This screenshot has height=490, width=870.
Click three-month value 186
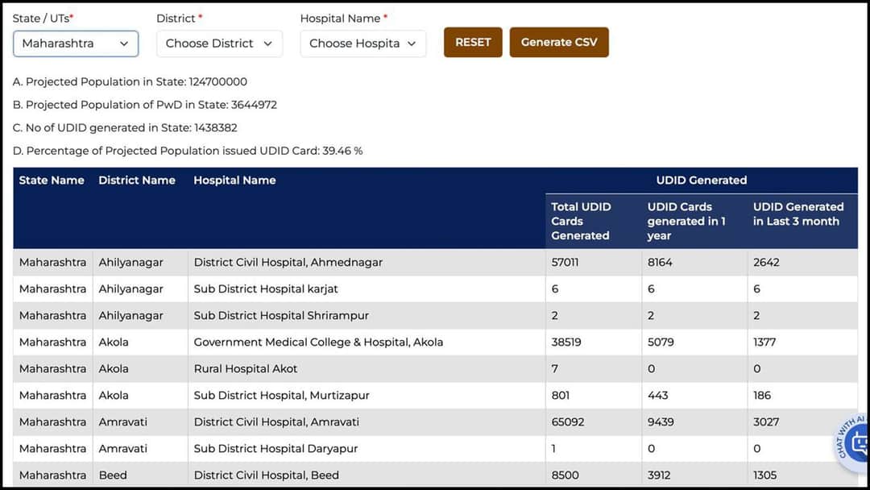(x=762, y=396)
